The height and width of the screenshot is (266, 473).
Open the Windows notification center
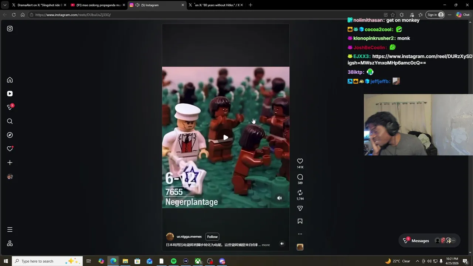tap(465, 261)
